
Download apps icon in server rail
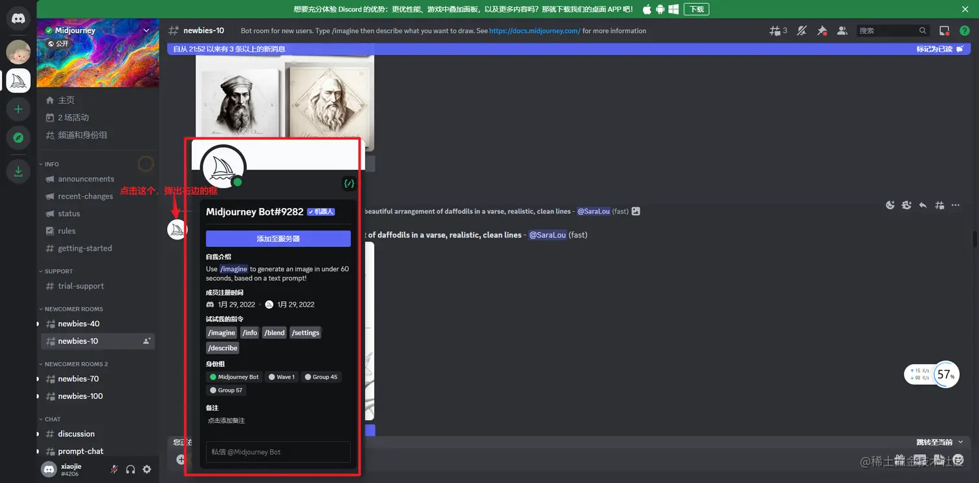[18, 171]
